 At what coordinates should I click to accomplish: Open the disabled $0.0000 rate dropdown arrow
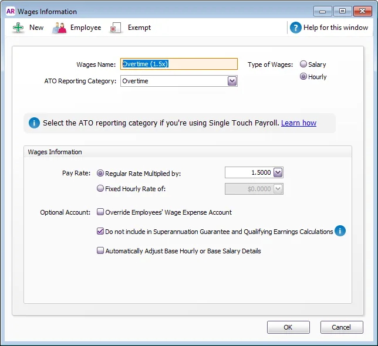point(278,189)
